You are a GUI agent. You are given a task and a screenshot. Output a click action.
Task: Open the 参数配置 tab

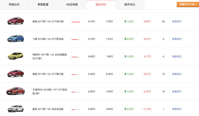point(43,5)
